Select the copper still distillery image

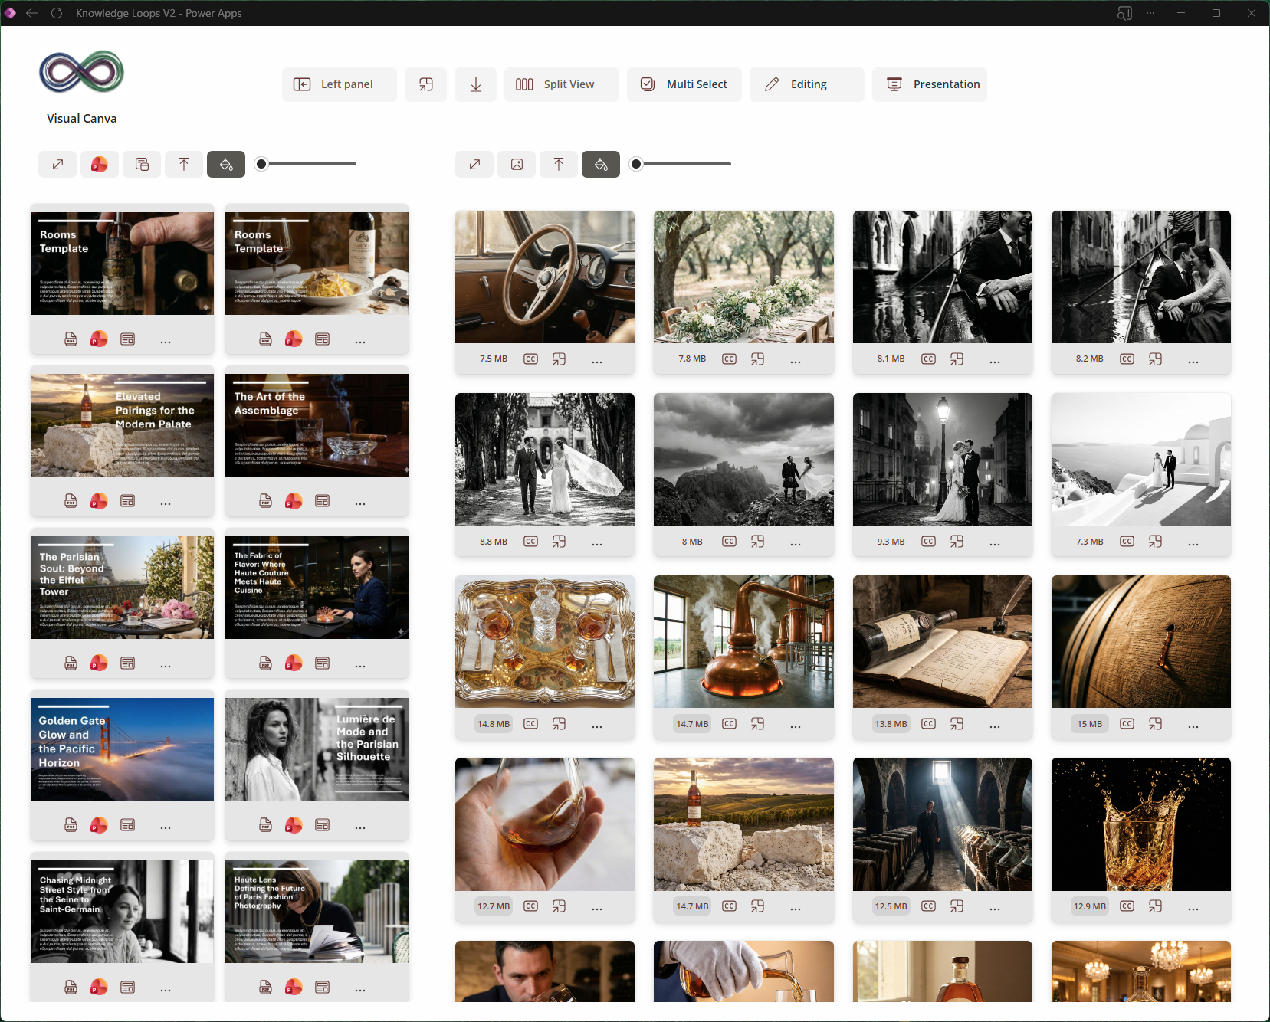click(743, 641)
